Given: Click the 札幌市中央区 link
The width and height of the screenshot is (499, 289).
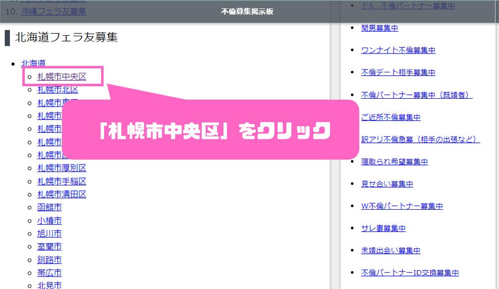Looking at the screenshot, I should pyautogui.click(x=61, y=76).
